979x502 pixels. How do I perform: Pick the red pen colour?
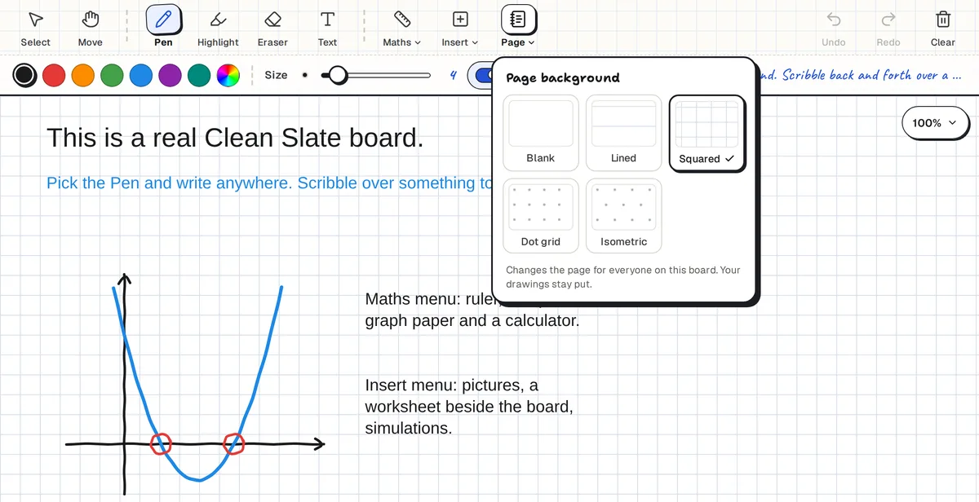(x=54, y=76)
